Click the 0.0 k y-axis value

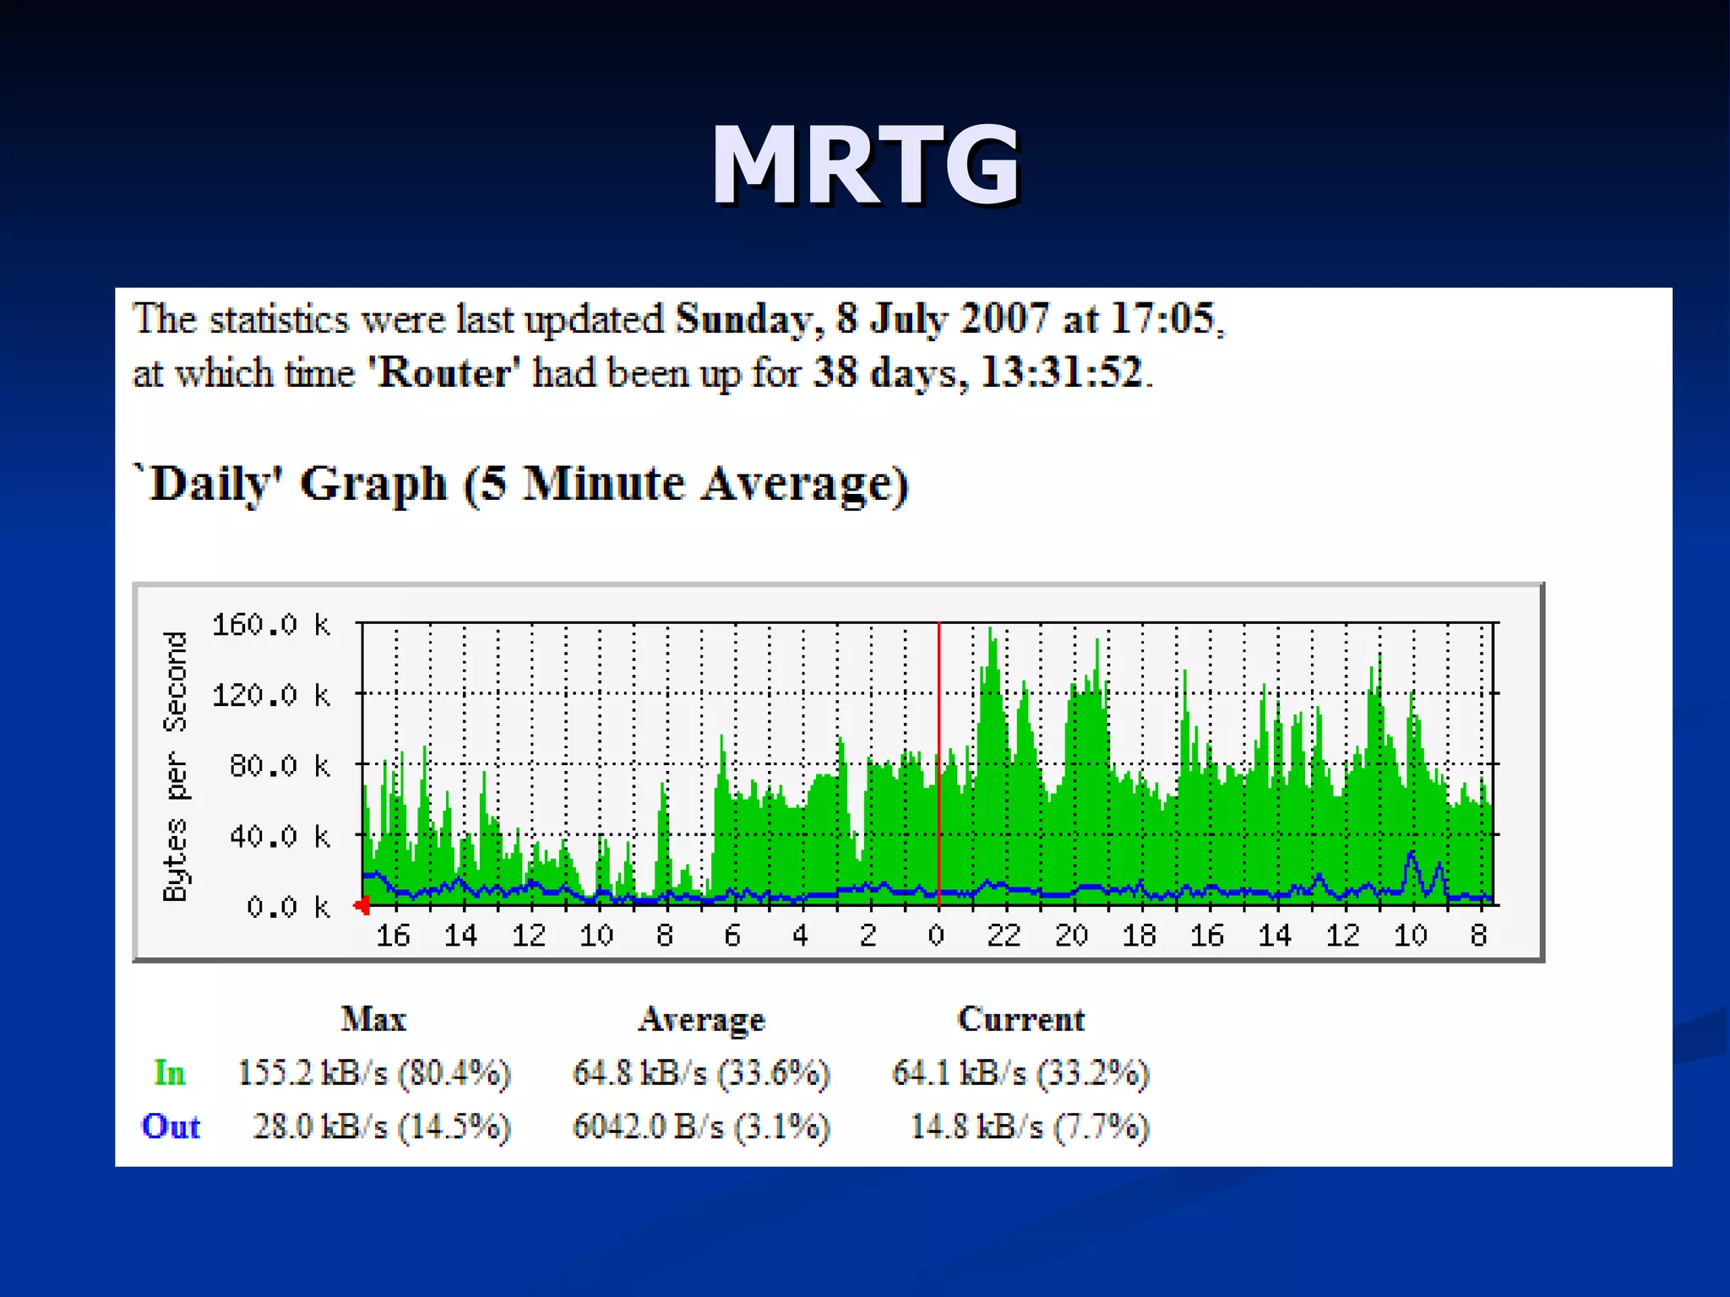tap(287, 907)
